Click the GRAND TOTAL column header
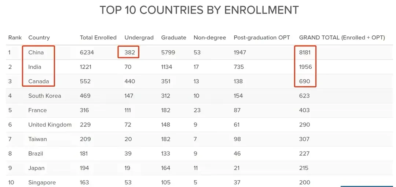This screenshot has height=187, width=396. pos(342,38)
